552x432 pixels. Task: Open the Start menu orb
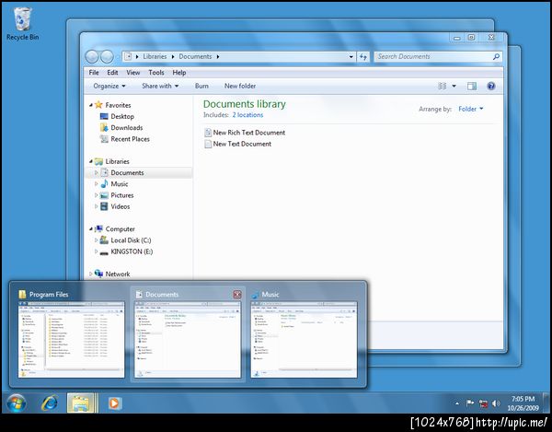[x=16, y=403]
